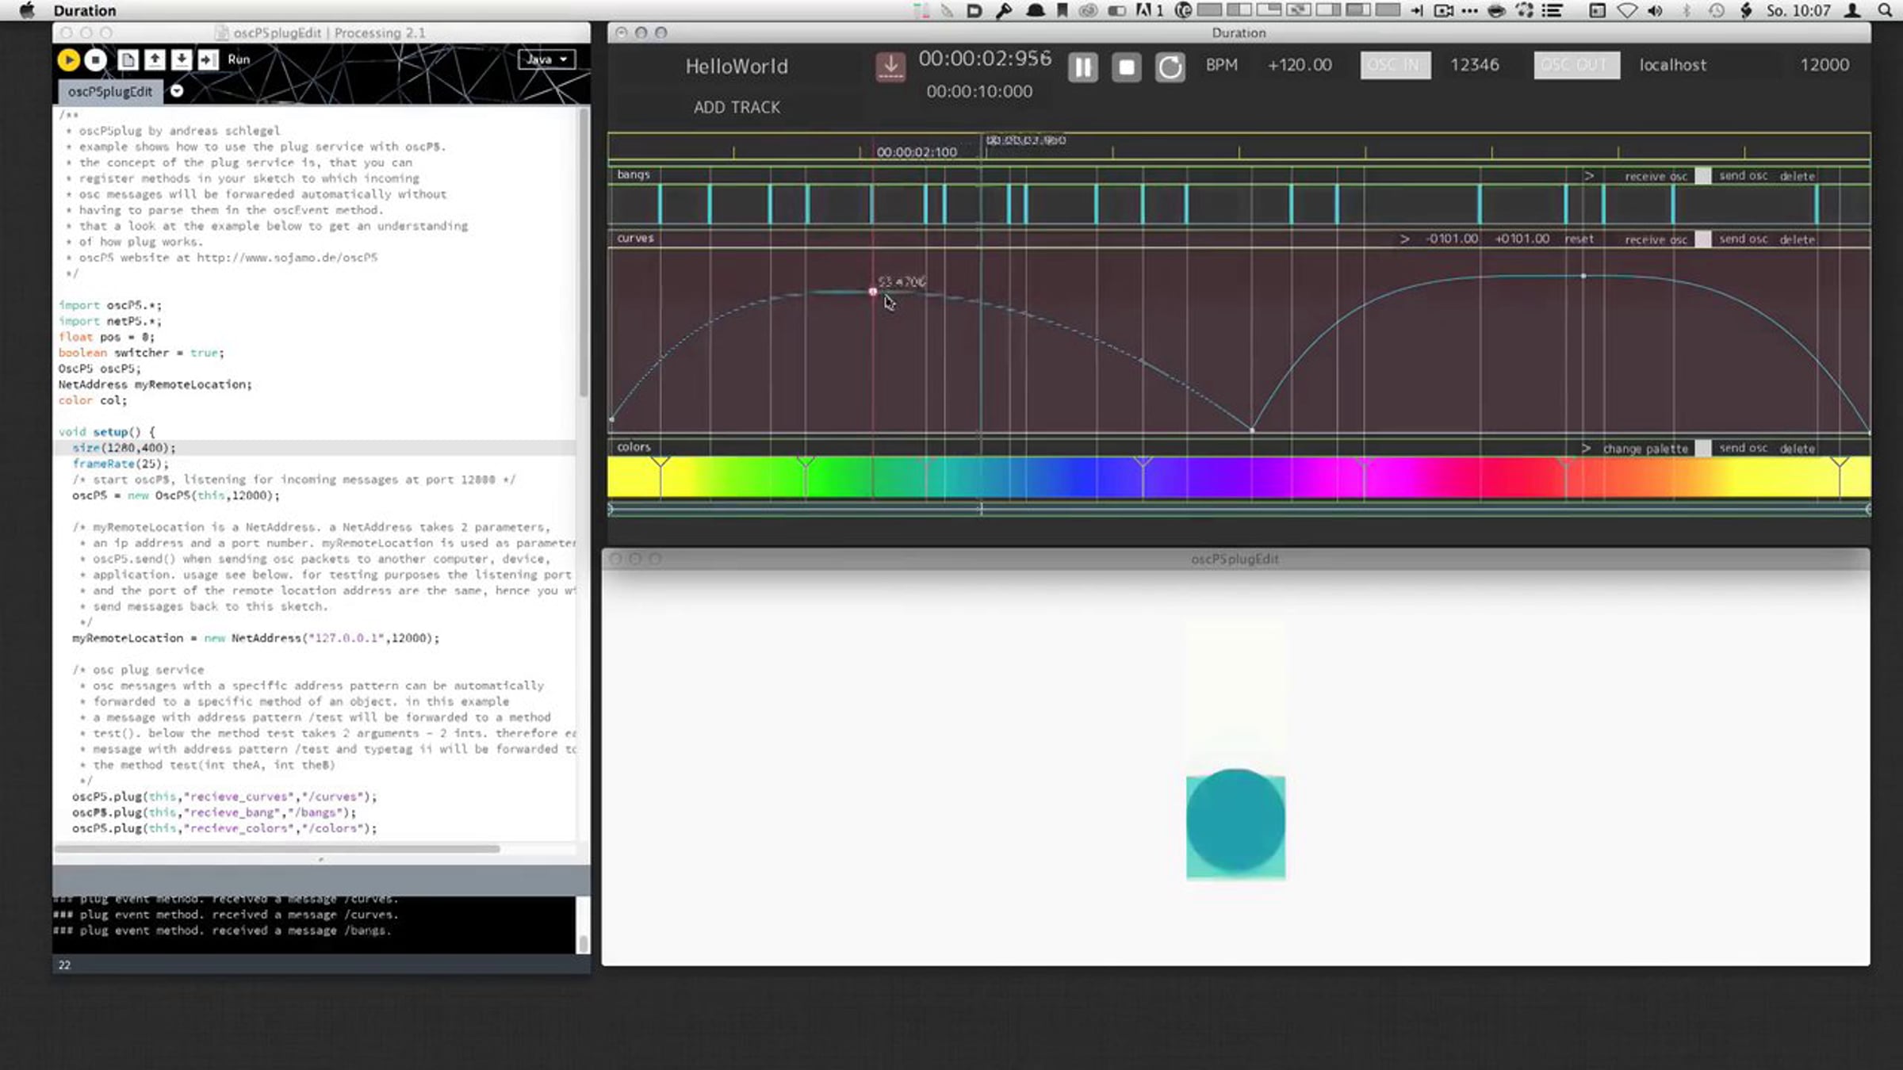Click ADD TRACK in Duration
The width and height of the screenshot is (1903, 1070).
pyautogui.click(x=737, y=108)
